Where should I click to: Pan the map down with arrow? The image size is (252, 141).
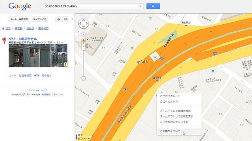click(x=83, y=27)
